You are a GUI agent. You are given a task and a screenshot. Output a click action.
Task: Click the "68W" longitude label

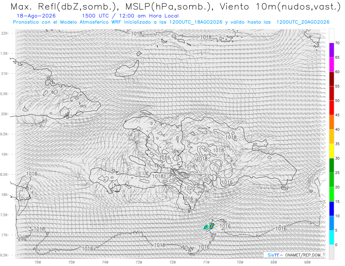pyautogui.click(x=307, y=262)
